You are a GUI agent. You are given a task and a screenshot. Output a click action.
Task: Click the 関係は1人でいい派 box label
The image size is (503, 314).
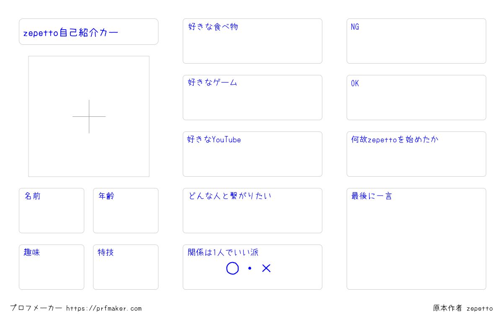pos(223,252)
